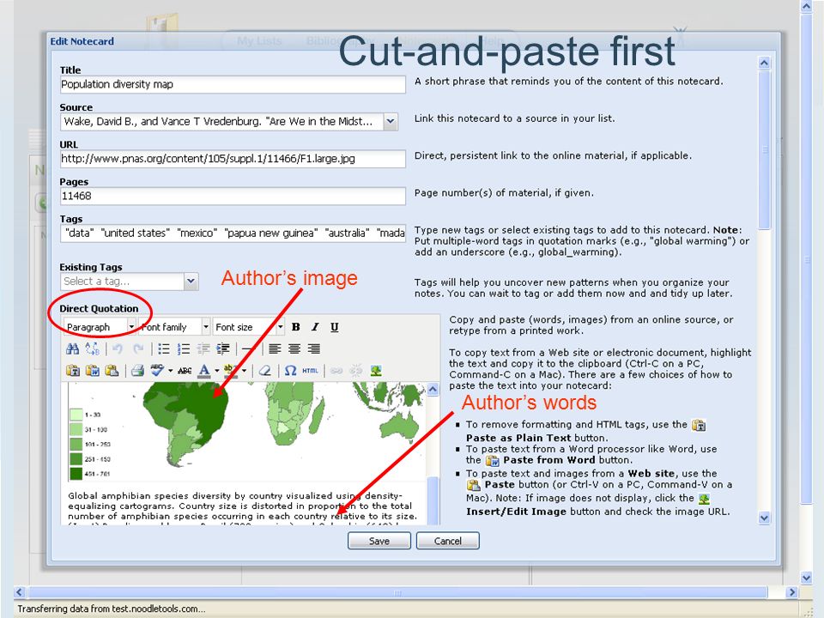The height and width of the screenshot is (618, 824).
Task: Insert a bulleted list
Action: click(164, 348)
